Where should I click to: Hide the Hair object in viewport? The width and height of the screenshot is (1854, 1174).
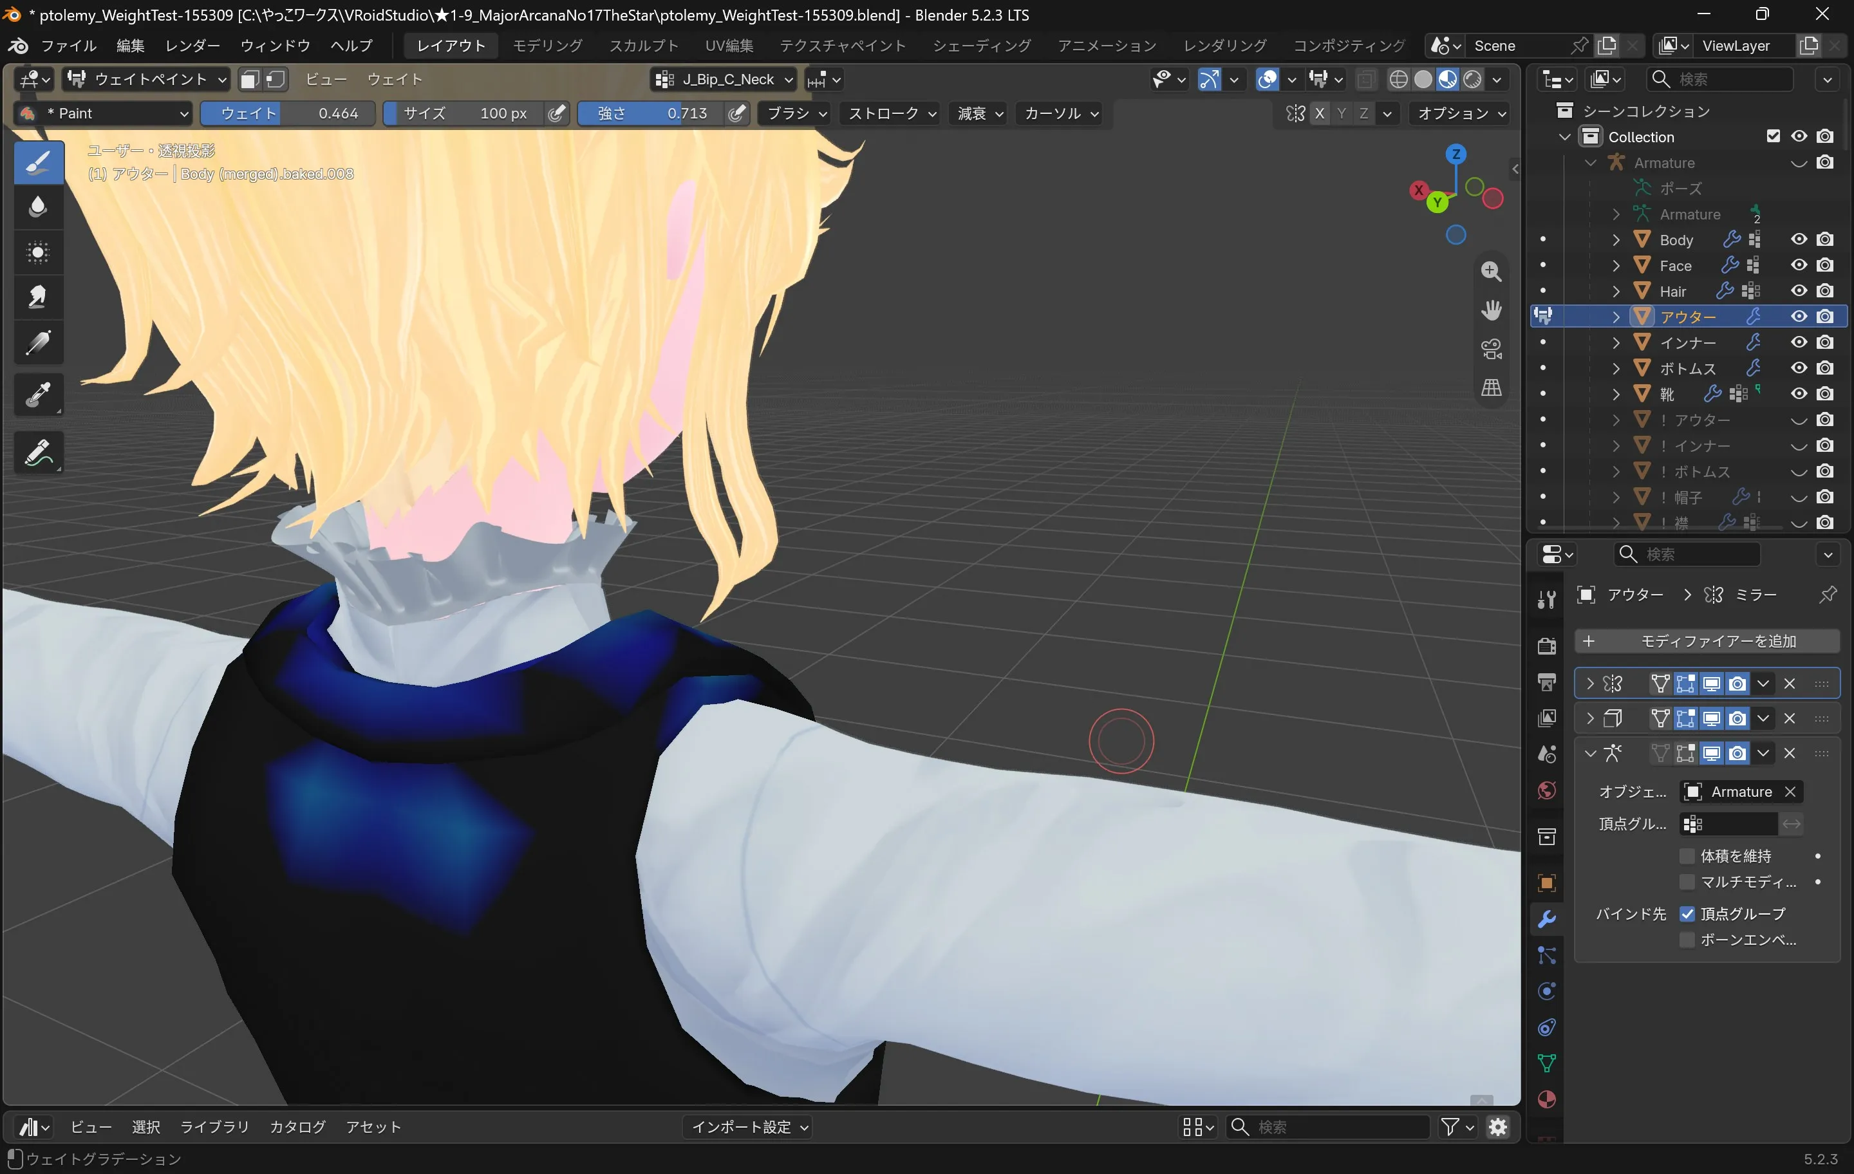point(1799,291)
